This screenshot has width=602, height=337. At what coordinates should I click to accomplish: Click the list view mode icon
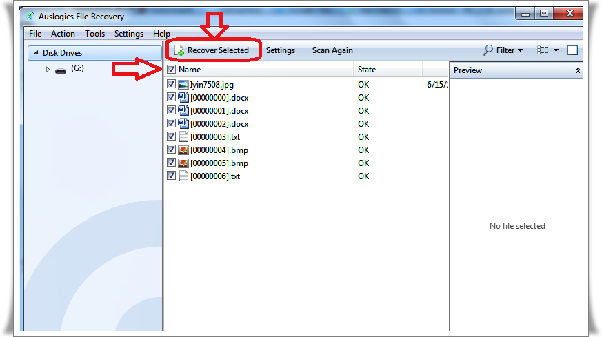(x=542, y=50)
